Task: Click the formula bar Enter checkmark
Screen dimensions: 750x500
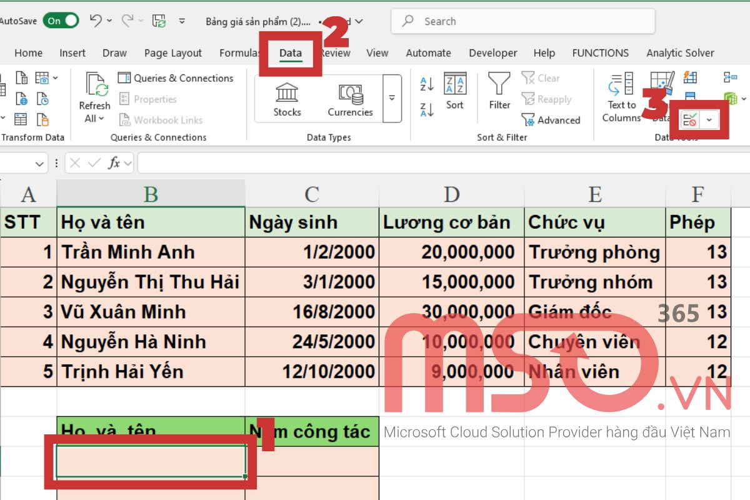Action: (94, 163)
